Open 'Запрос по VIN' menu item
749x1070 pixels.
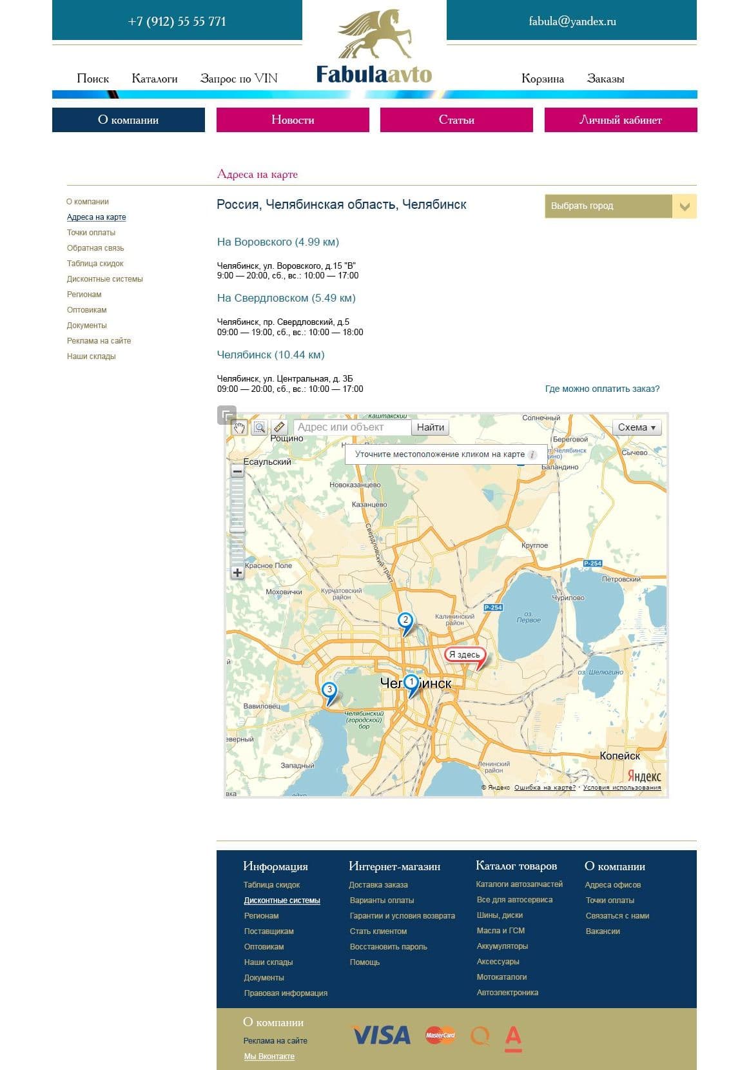(239, 79)
